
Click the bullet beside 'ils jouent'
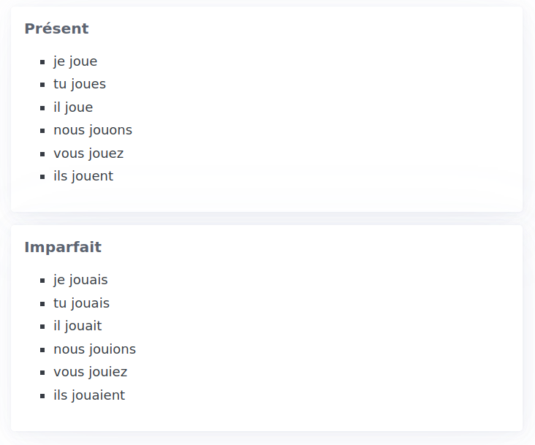42,177
